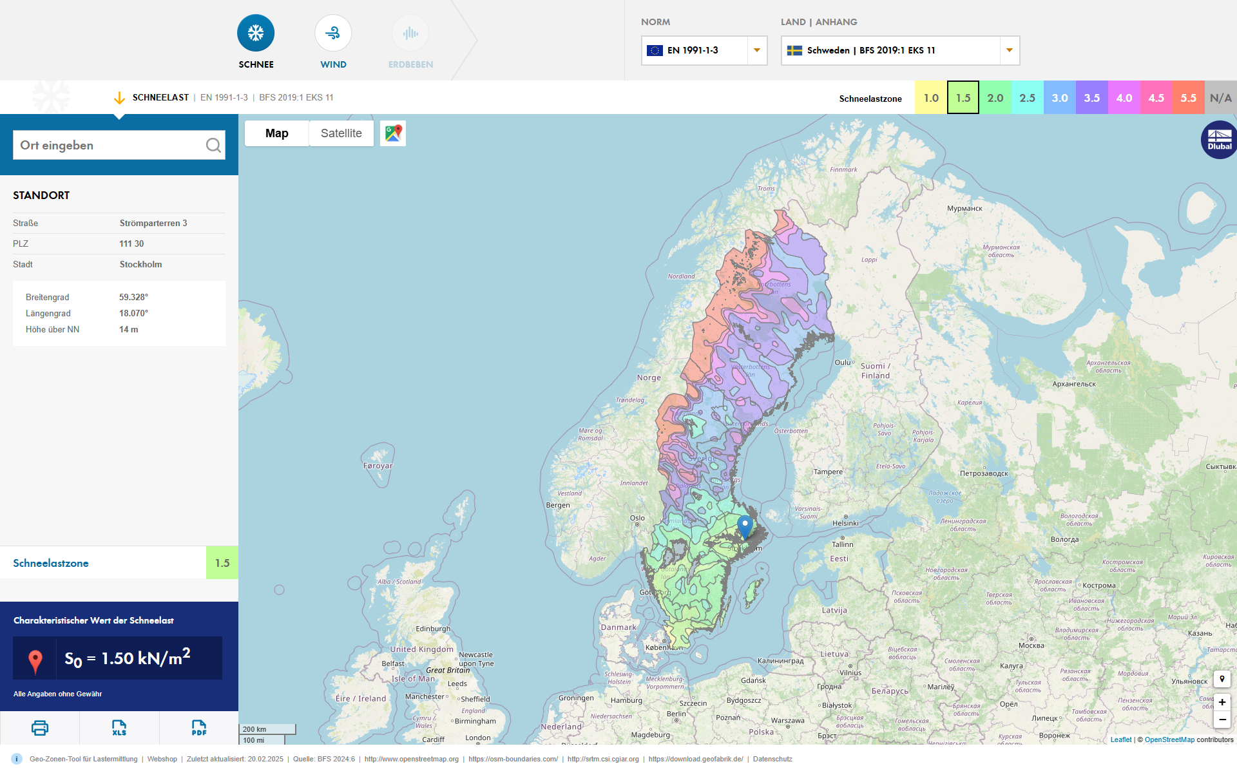The height and width of the screenshot is (773, 1237).
Task: Click the Dlubal logo
Action: pyautogui.click(x=1218, y=139)
